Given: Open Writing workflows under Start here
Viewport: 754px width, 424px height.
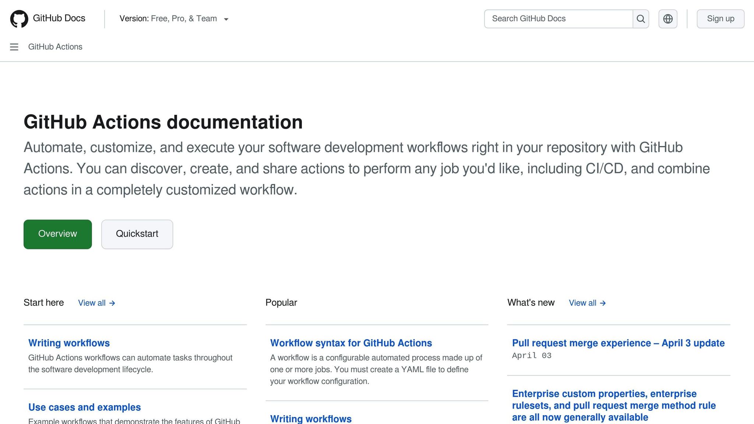Looking at the screenshot, I should click(x=69, y=343).
